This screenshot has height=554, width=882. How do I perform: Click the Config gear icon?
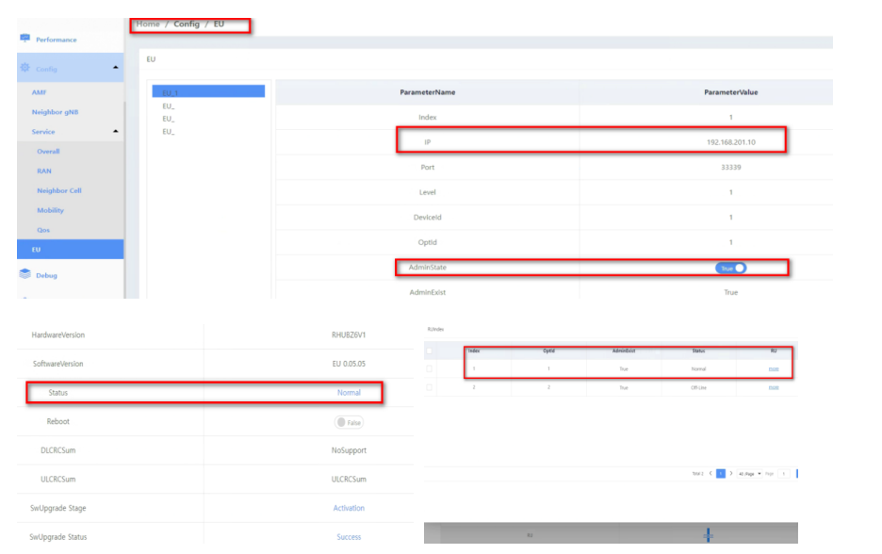pos(24,68)
